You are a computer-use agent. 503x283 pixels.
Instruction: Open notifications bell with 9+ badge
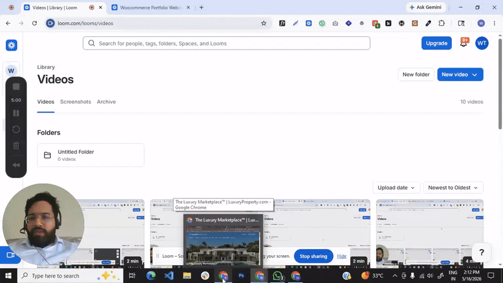click(464, 43)
